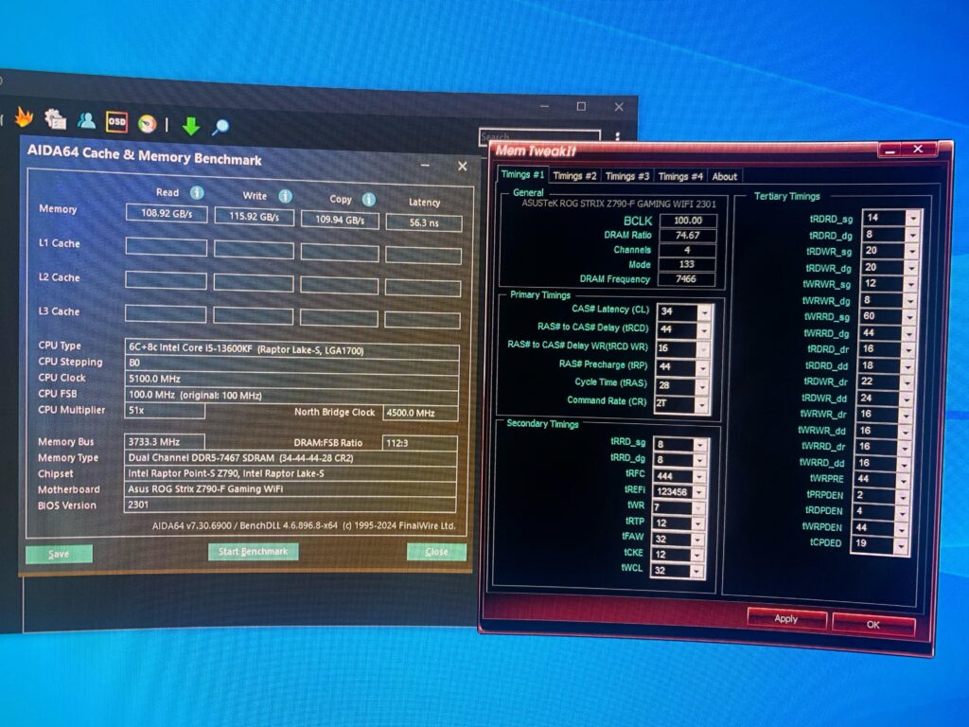The image size is (969, 727).
Task: Click the disk benchmark icon in AIDA64 toolbar
Action: pos(147,124)
